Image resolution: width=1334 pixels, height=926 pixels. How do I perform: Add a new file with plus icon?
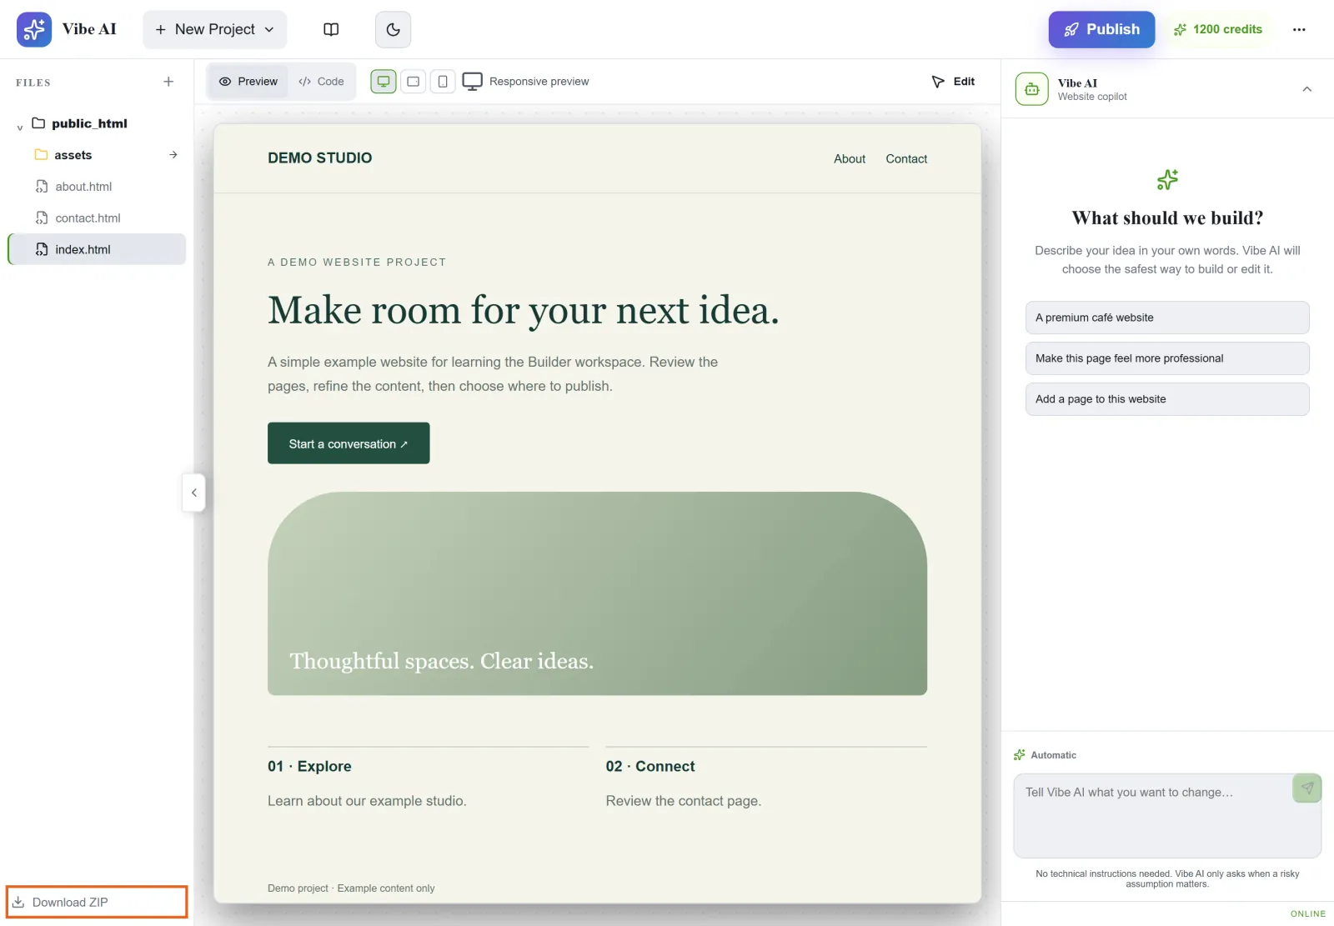pyautogui.click(x=168, y=82)
